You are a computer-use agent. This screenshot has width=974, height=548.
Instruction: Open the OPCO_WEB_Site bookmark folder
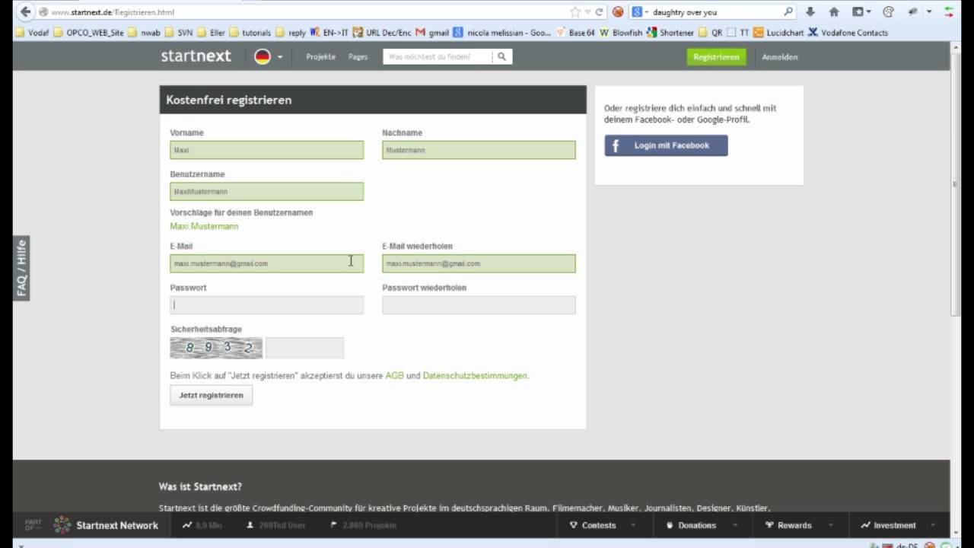[88, 33]
